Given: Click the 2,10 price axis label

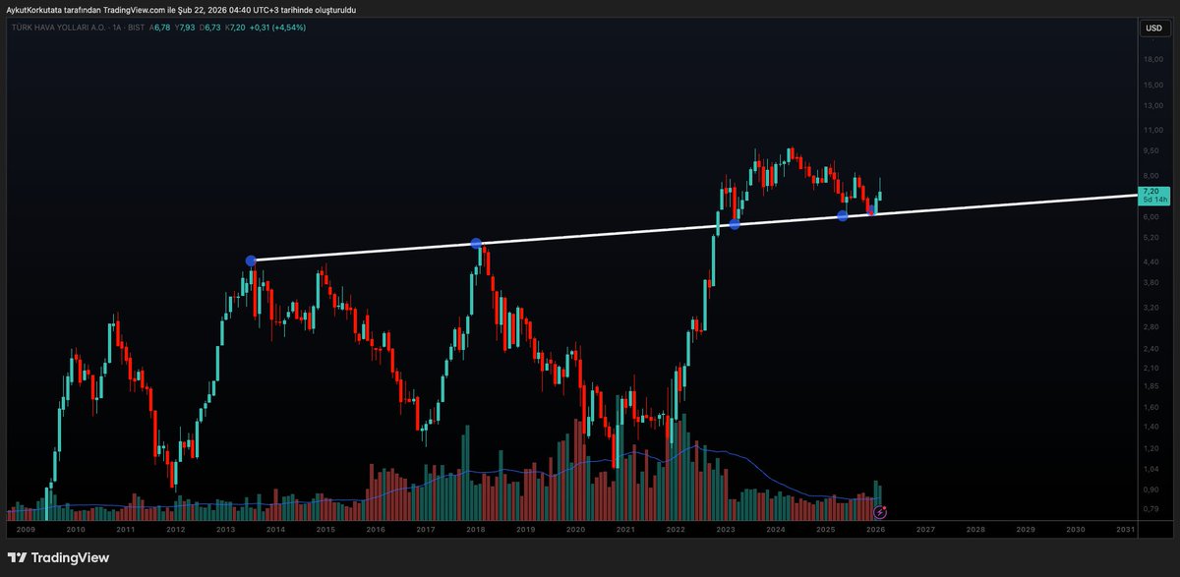Looking at the screenshot, I should (1152, 368).
